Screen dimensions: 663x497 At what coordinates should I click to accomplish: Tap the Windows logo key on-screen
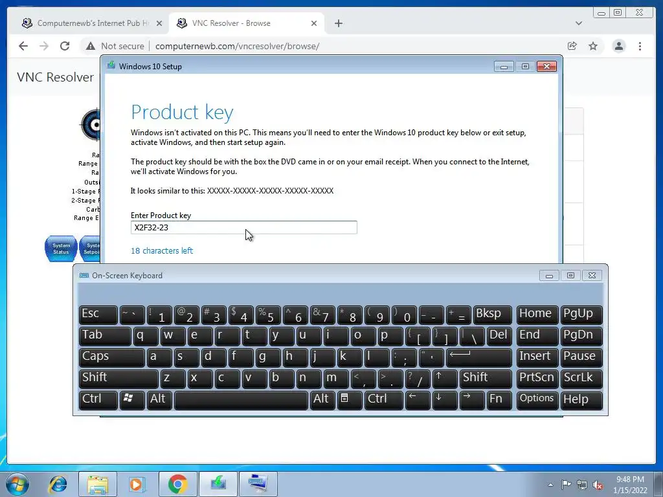[132, 400]
